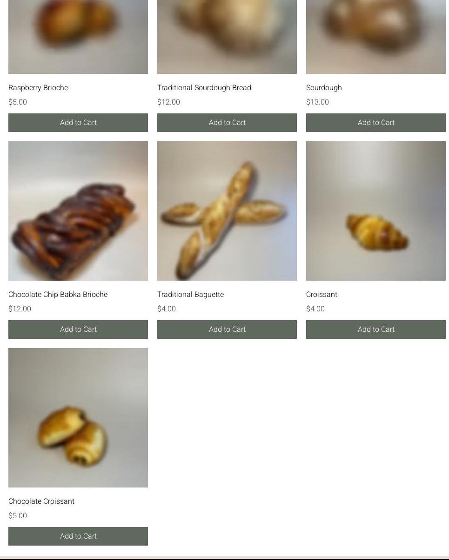449x560 pixels.
Task: View the Chocolate Croissant product photo
Action: point(78,418)
